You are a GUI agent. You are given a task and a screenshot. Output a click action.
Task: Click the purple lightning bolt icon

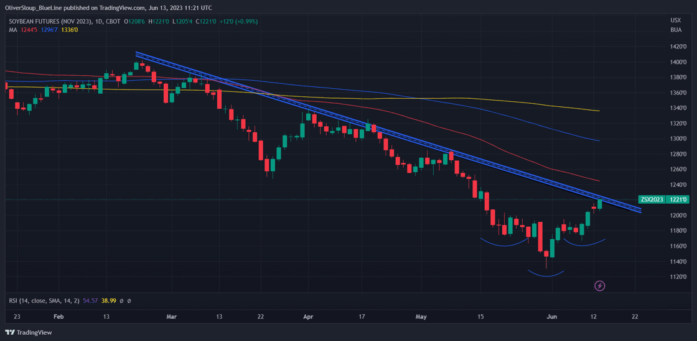click(600, 286)
